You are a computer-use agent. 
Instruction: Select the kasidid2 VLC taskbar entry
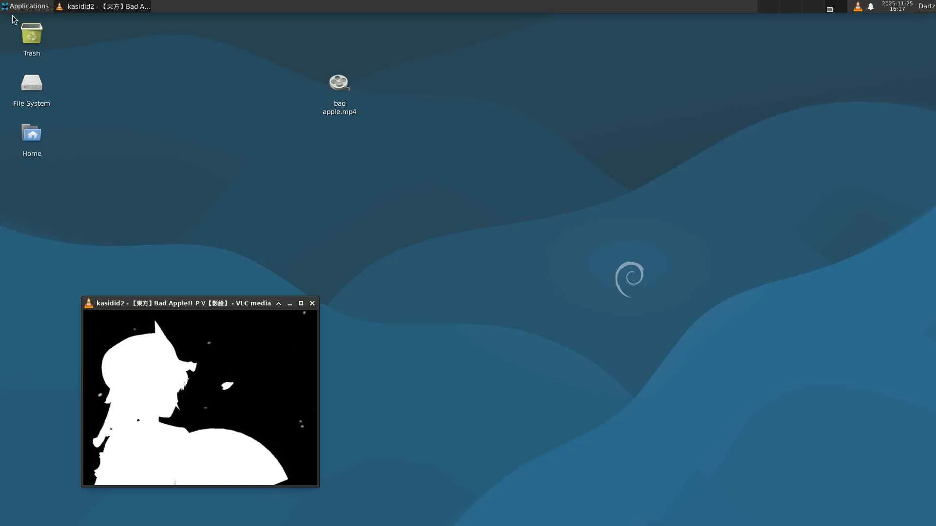click(x=103, y=6)
